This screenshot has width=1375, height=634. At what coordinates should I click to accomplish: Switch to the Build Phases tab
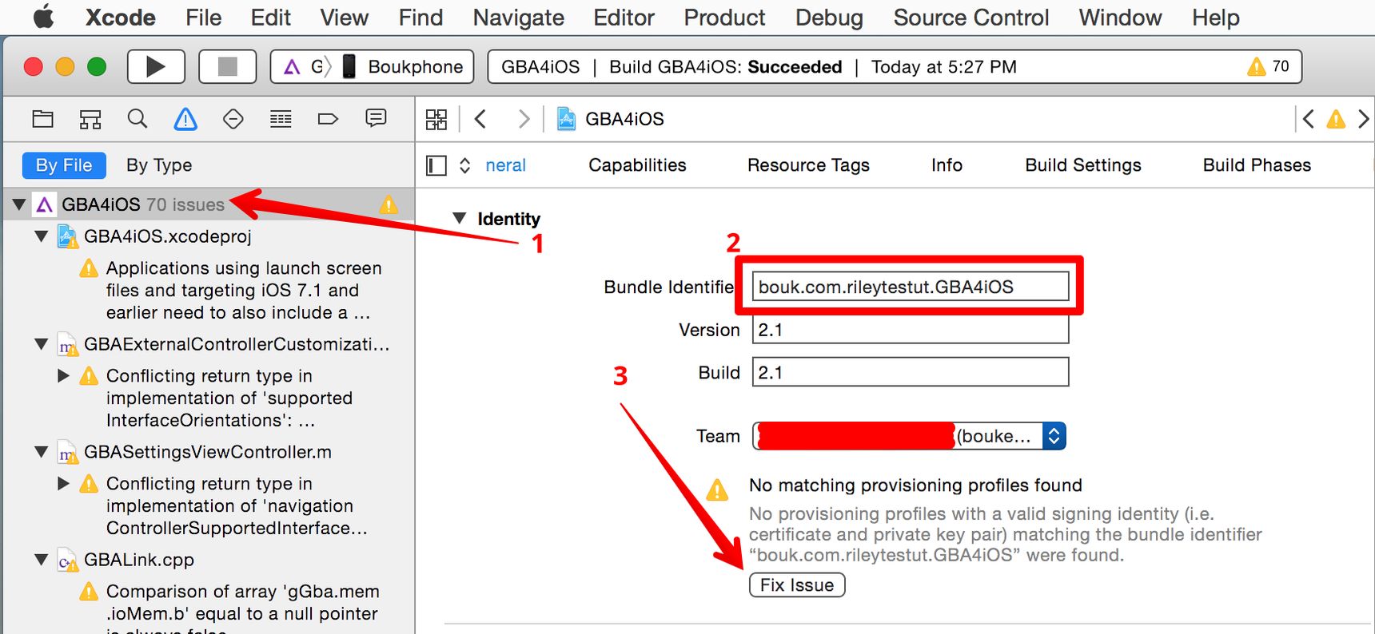pyautogui.click(x=1257, y=165)
